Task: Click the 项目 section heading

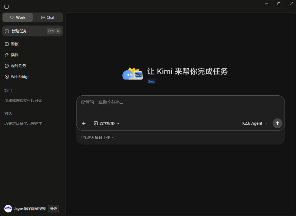Action: pos(8,91)
